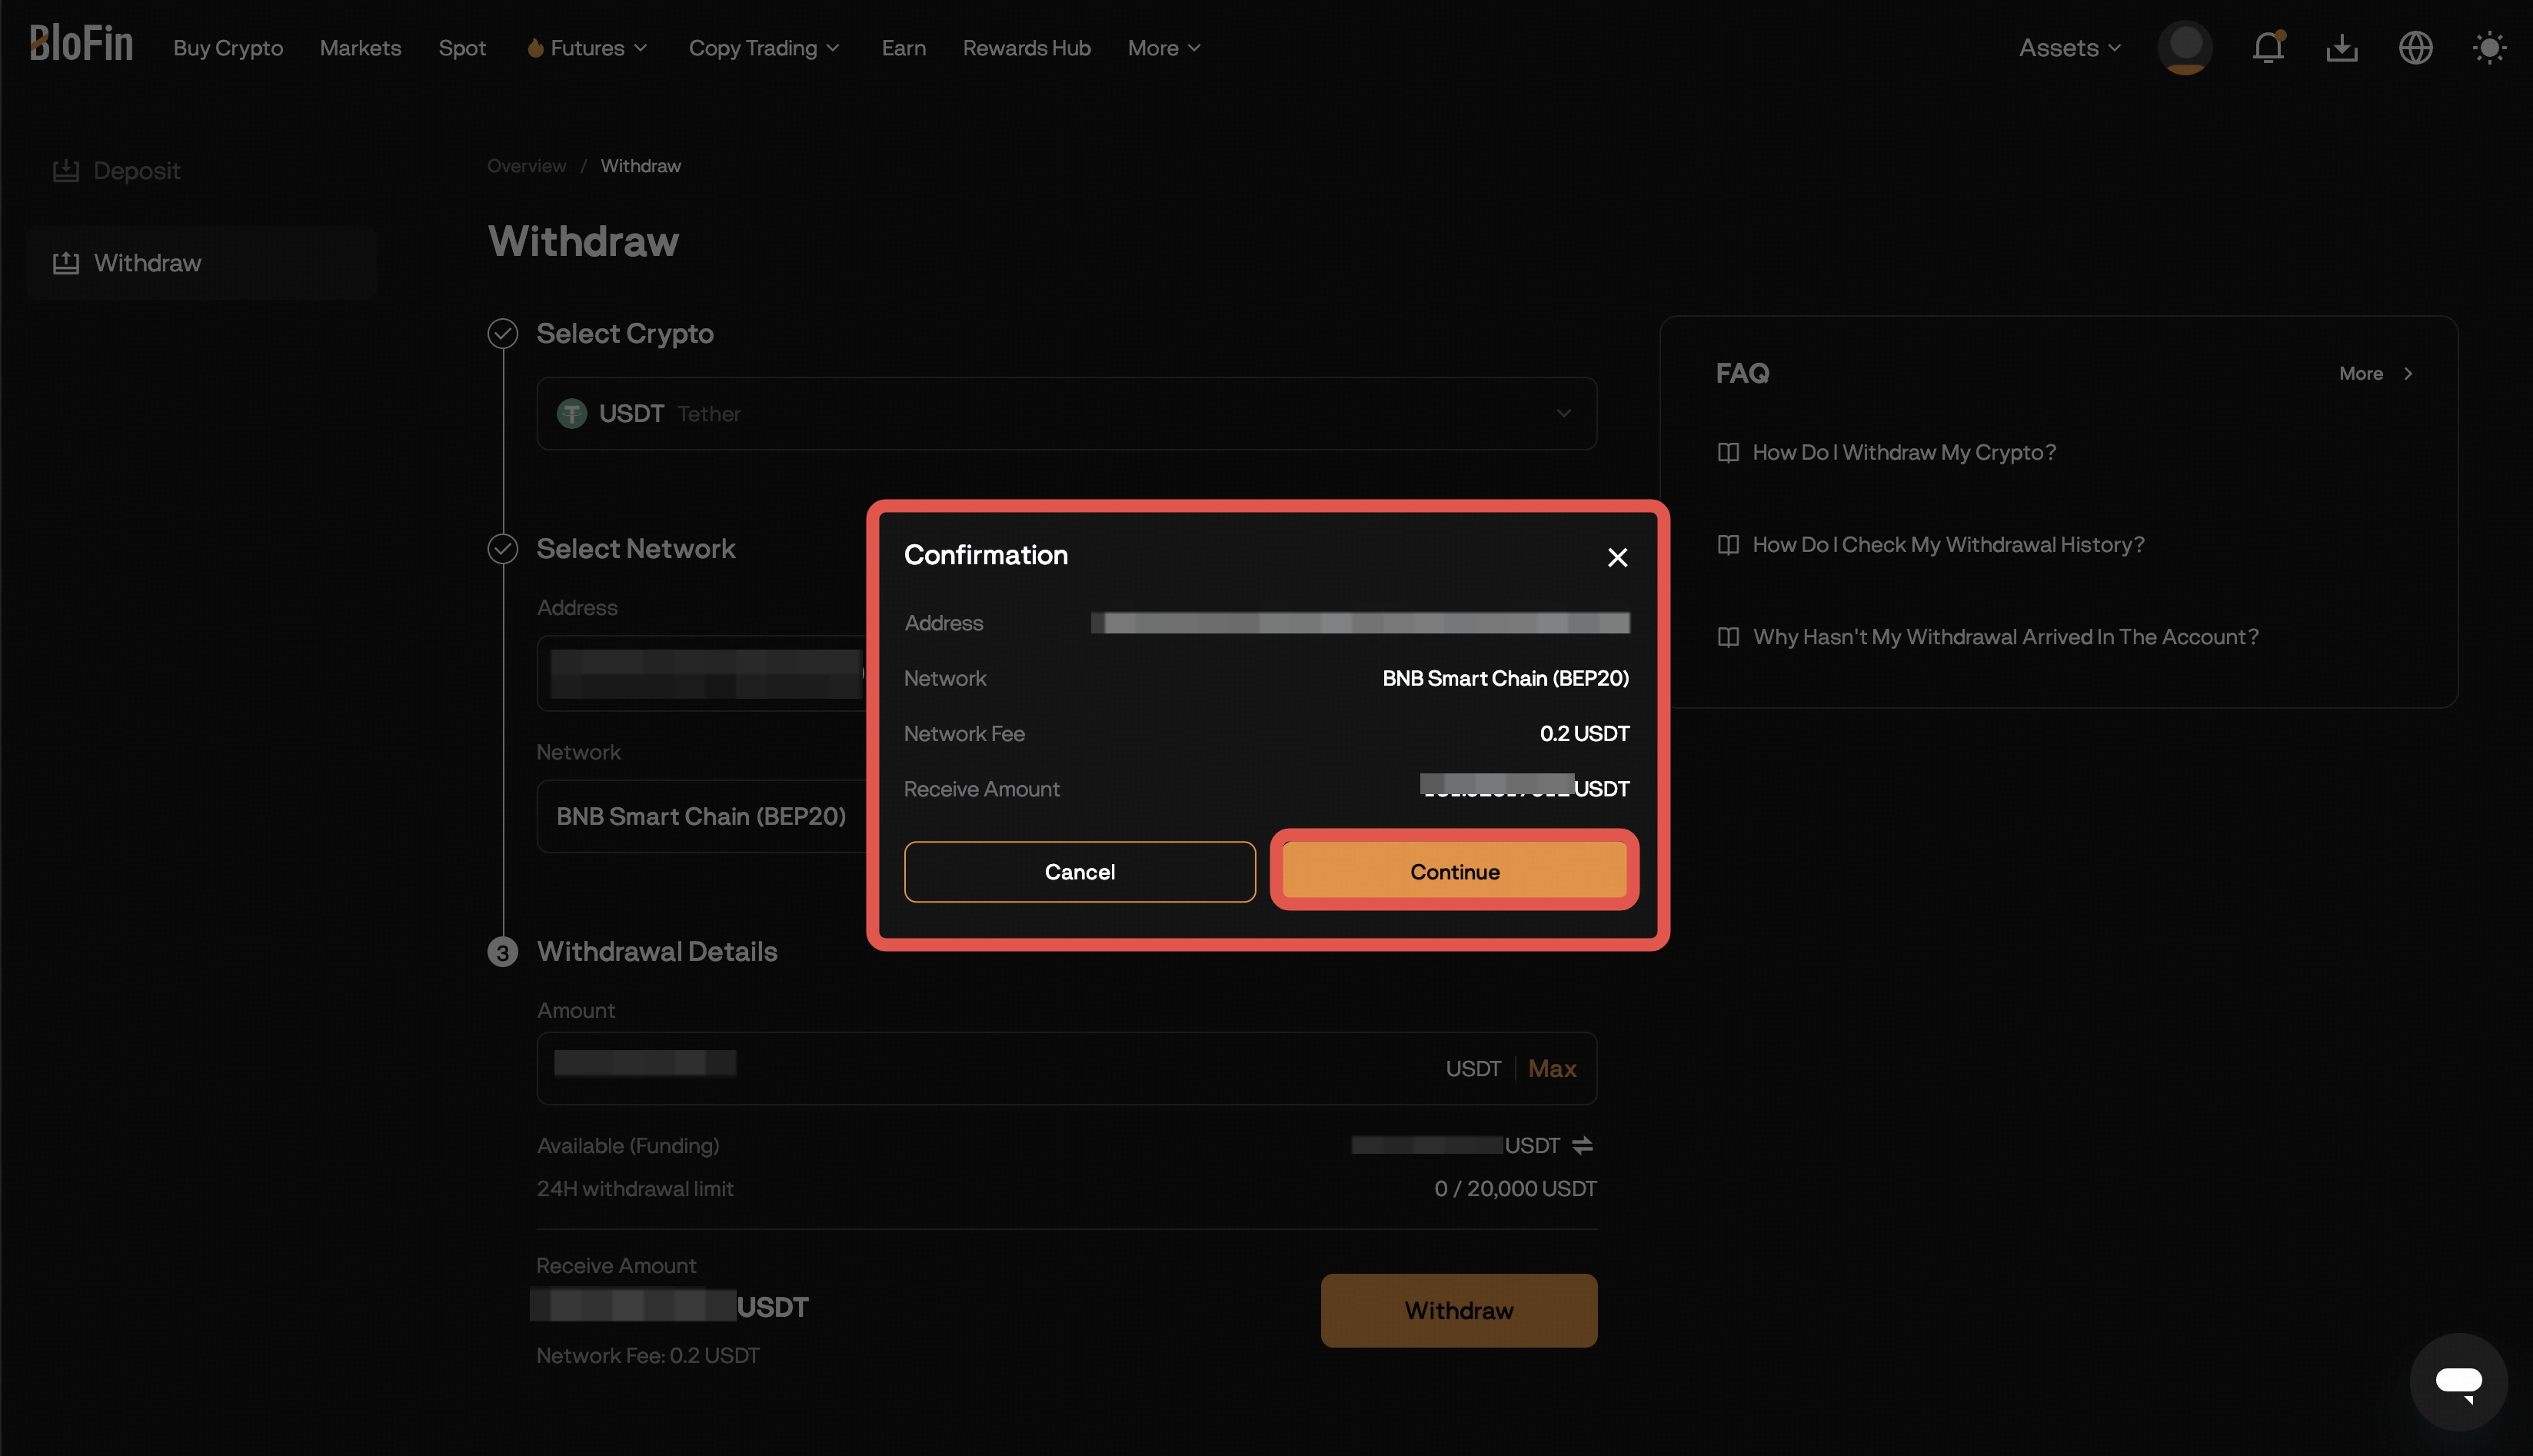Toggle the Select Crypto step checkmark
2533x1456 pixels.
503,333
